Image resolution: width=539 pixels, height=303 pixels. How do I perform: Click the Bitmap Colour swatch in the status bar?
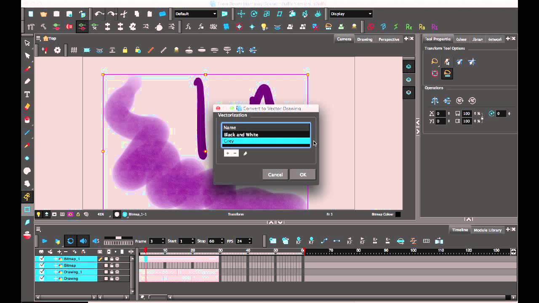(398, 214)
